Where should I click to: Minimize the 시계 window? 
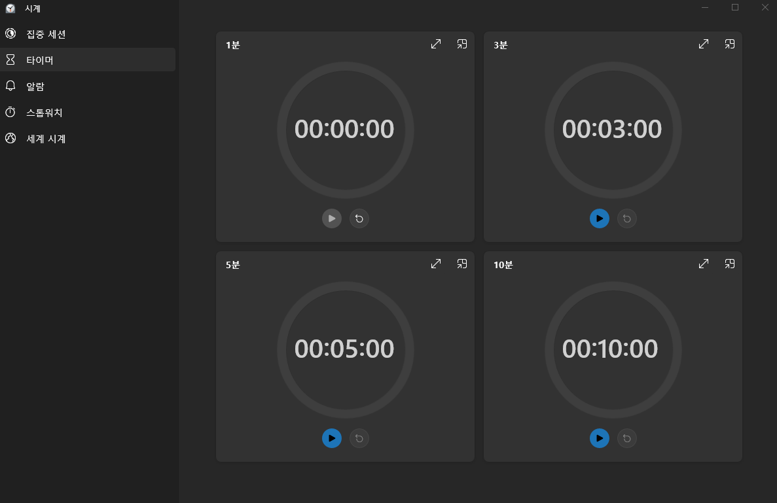click(704, 7)
